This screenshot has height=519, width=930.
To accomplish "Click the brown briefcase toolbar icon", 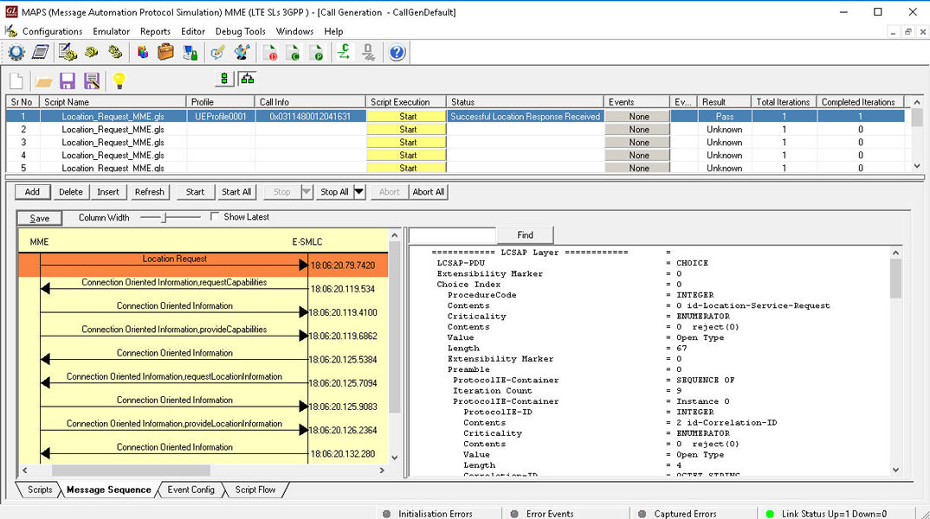I will point(166,53).
